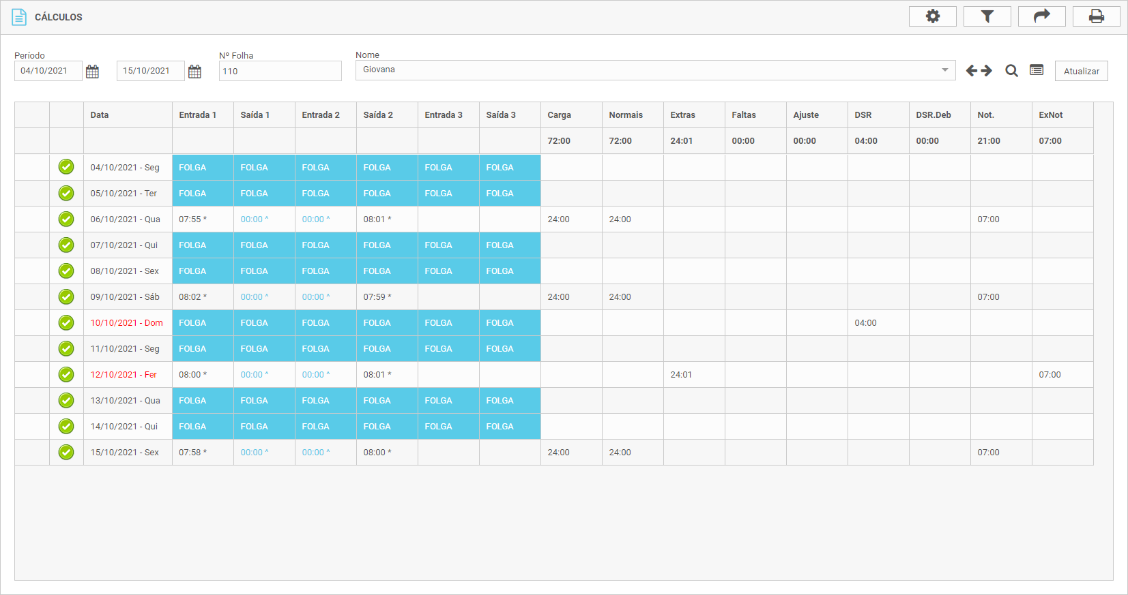Toggle green check for 04/10/2021 row

pos(66,167)
